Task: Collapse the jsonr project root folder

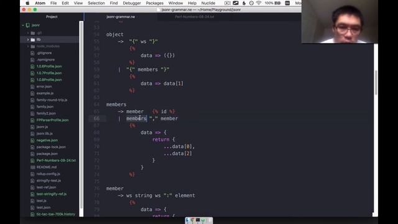Action: point(23,25)
